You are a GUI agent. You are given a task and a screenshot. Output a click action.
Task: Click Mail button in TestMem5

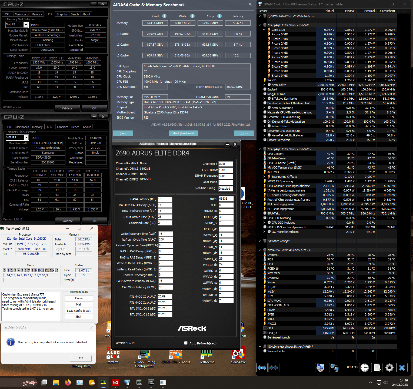[x=79, y=304]
